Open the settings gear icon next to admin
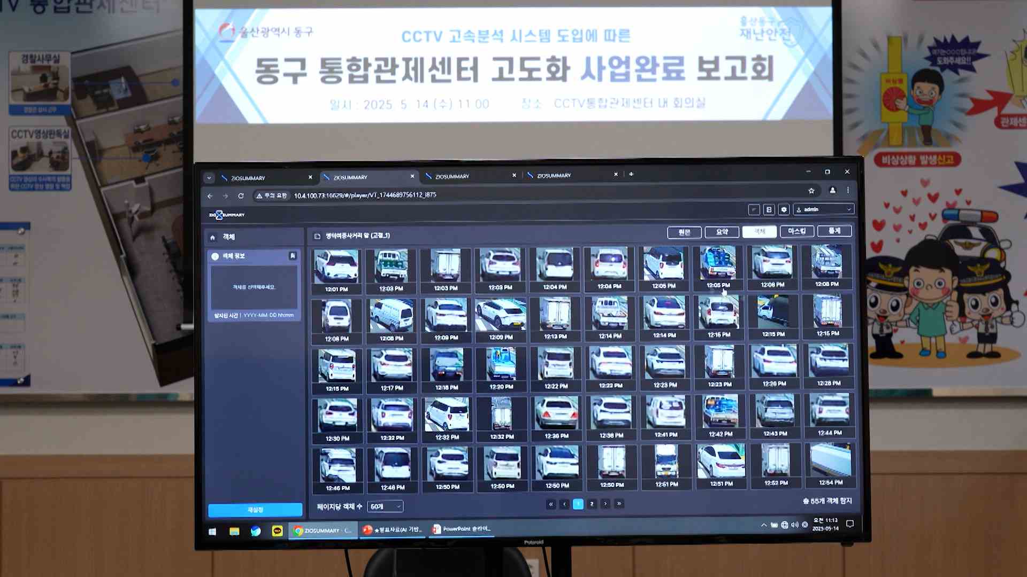The width and height of the screenshot is (1027, 577). pyautogui.click(x=784, y=209)
